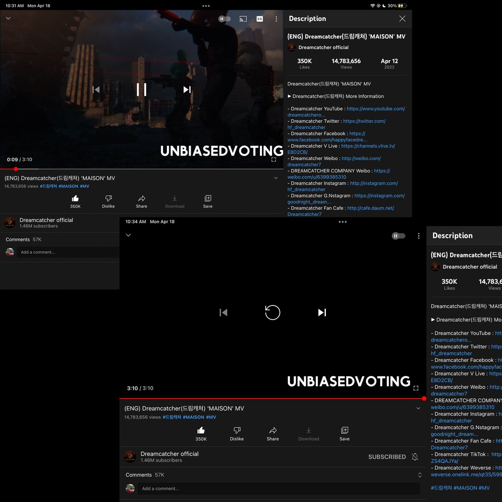The image size is (502, 502).
Task: Click the scrubber at end of 3:10 progress bar
Action: [424, 399]
